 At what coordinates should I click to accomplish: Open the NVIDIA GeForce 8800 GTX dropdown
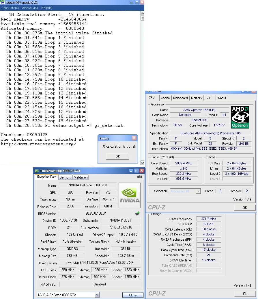click(x=97, y=295)
